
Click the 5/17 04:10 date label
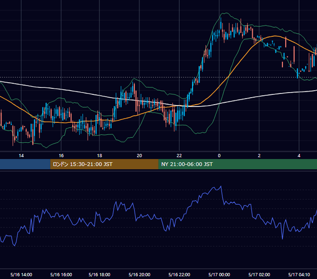tap(299, 274)
